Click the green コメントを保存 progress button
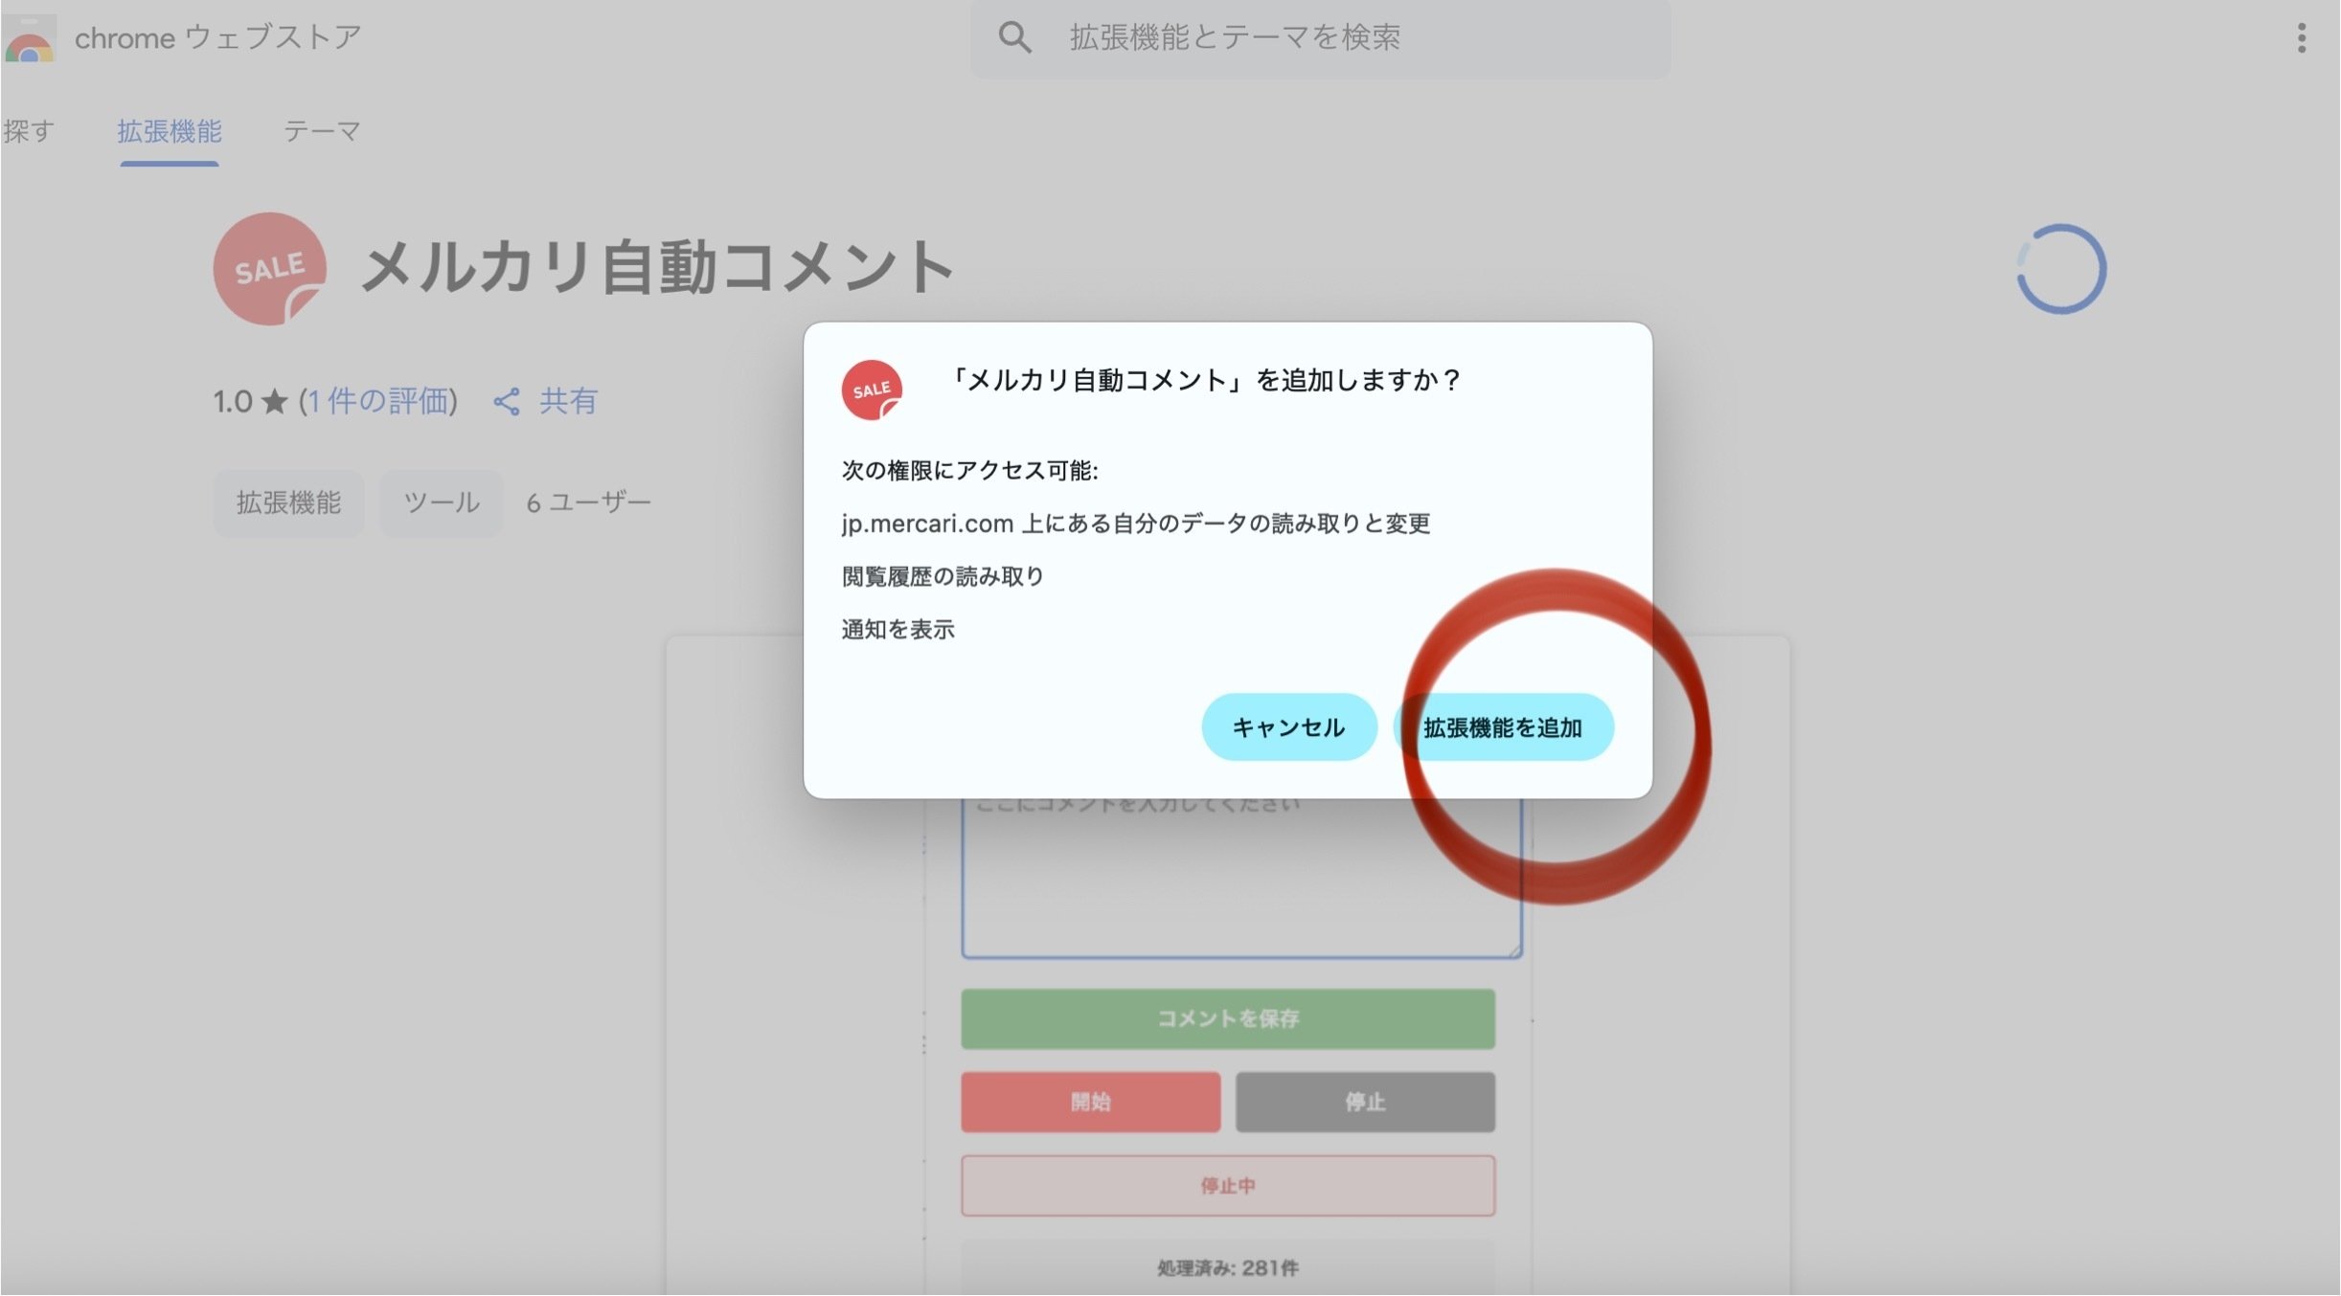Viewport: 2341px width, 1296px height. click(x=1227, y=1018)
